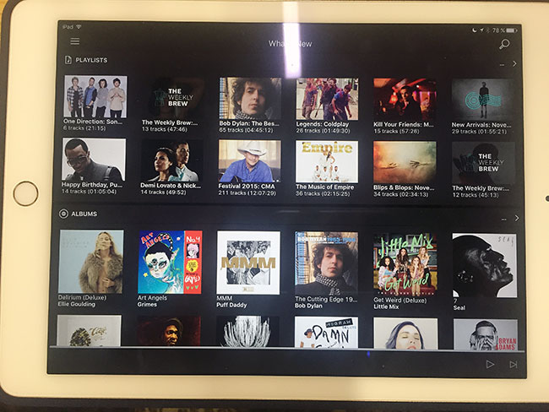The image size is (549, 412).
Task: Tap the play button in player bar
Action: (490, 365)
